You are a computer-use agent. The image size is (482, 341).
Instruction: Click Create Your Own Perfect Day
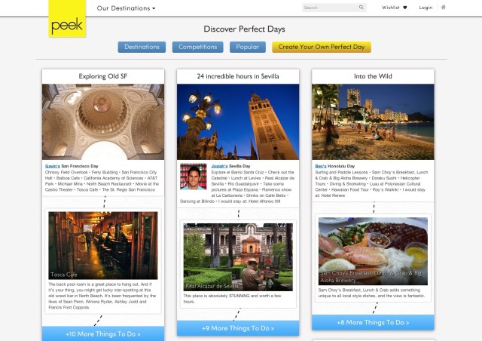(322, 47)
